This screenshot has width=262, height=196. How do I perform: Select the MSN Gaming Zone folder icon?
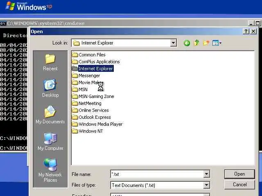(75, 96)
